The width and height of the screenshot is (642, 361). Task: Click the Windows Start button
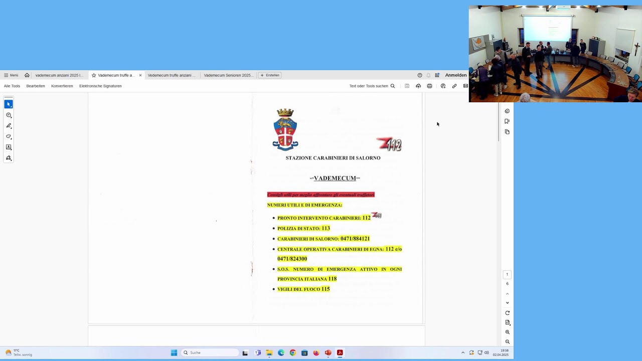pos(174,353)
